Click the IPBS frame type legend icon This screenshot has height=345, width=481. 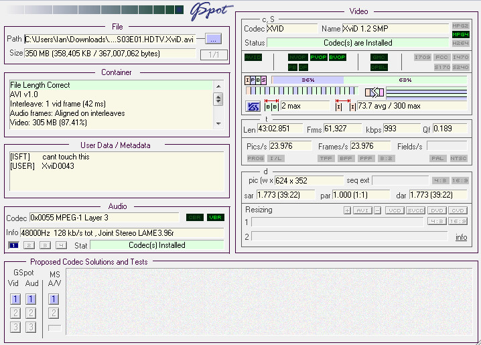[x=255, y=80]
